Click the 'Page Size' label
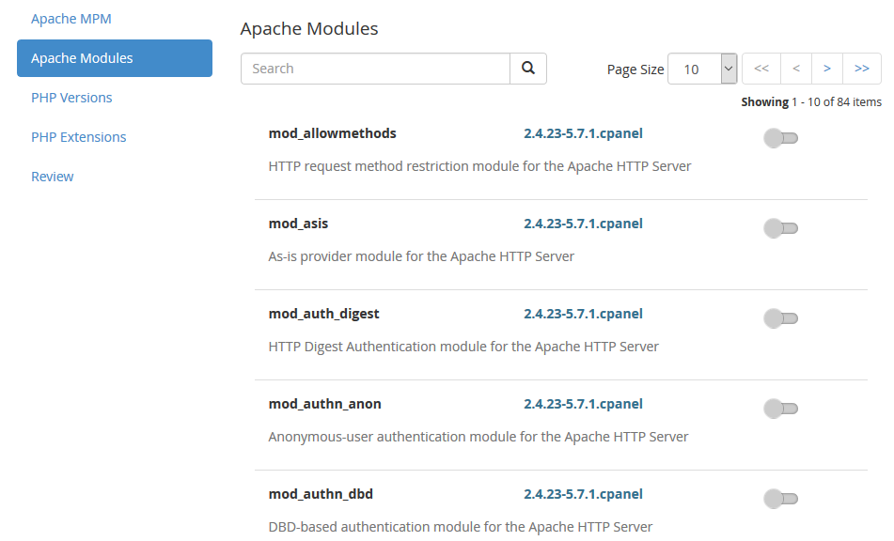This screenshot has width=894, height=541. pyautogui.click(x=635, y=70)
